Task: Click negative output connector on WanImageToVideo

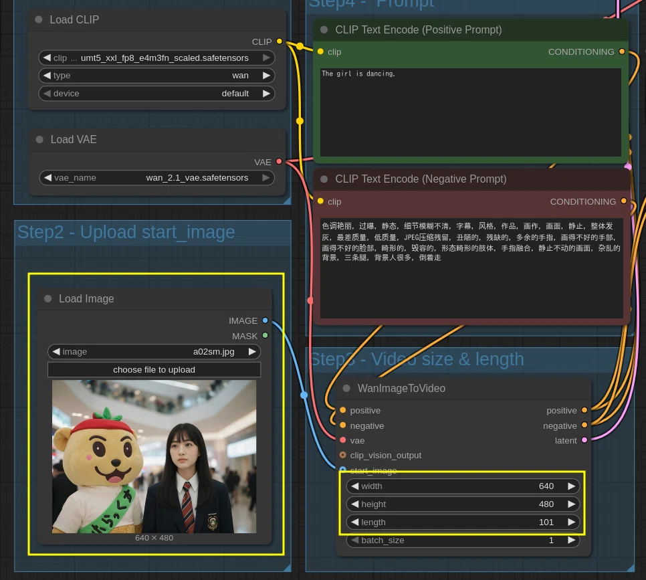Action: (x=584, y=425)
